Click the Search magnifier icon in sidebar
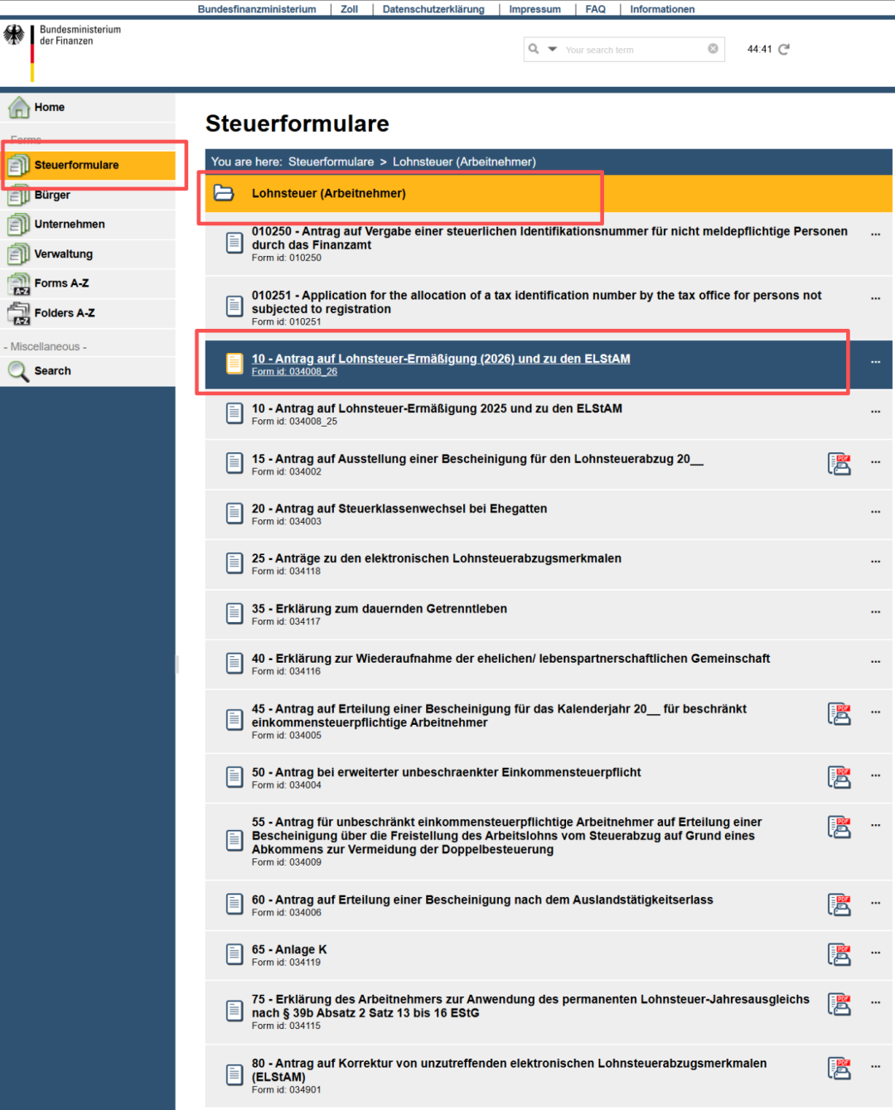895x1110 pixels. pos(18,371)
